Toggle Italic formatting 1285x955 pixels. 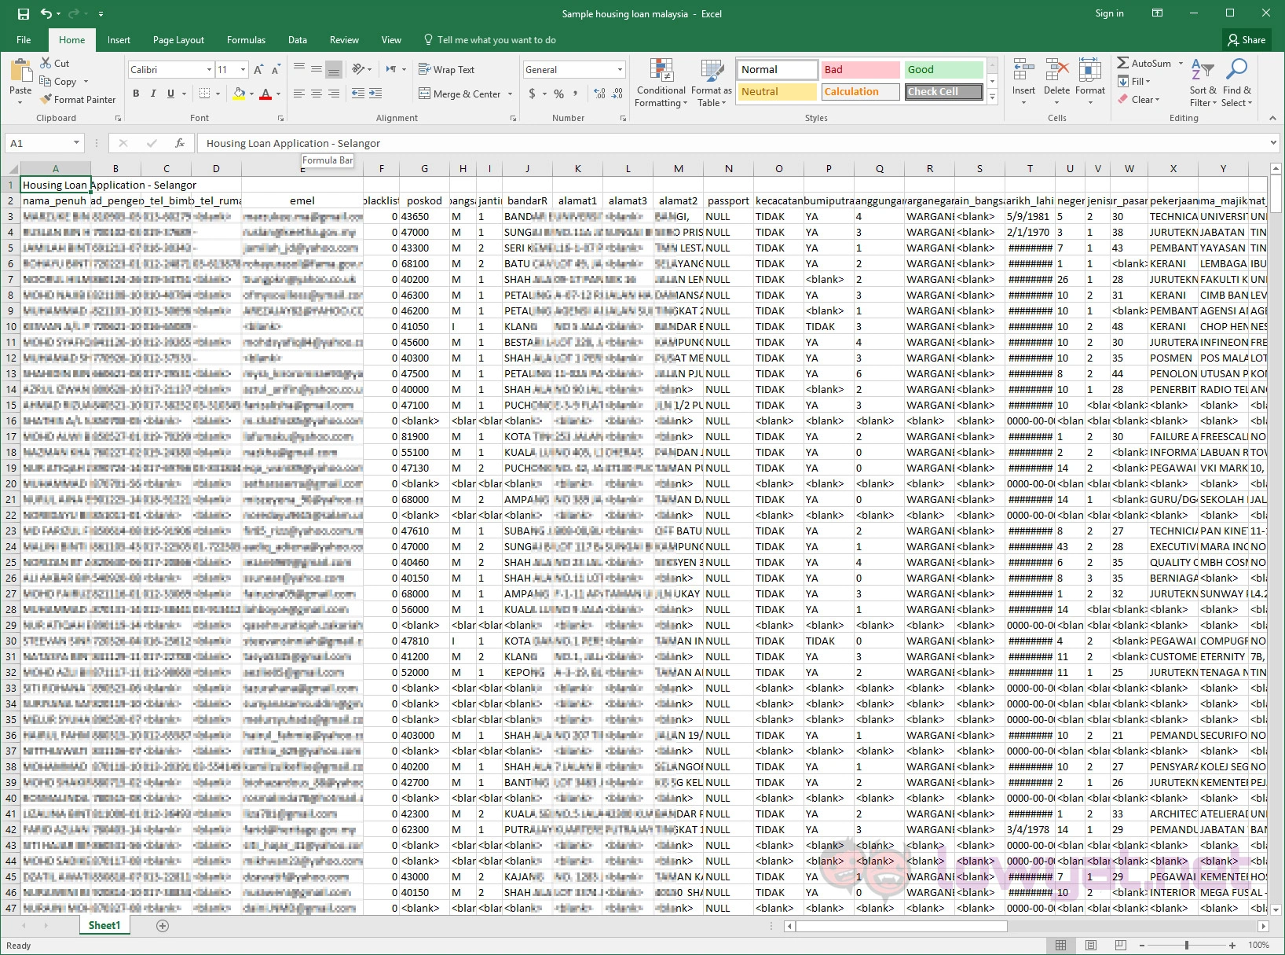tap(153, 94)
